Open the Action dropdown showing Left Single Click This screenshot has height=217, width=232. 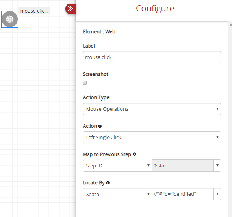coord(152,138)
